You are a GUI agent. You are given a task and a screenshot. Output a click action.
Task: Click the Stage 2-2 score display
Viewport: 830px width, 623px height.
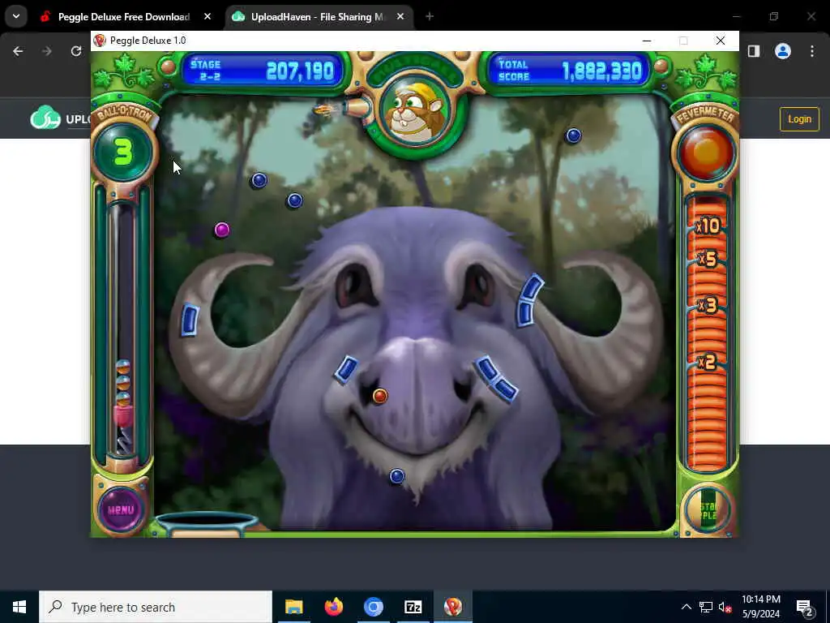click(x=263, y=71)
